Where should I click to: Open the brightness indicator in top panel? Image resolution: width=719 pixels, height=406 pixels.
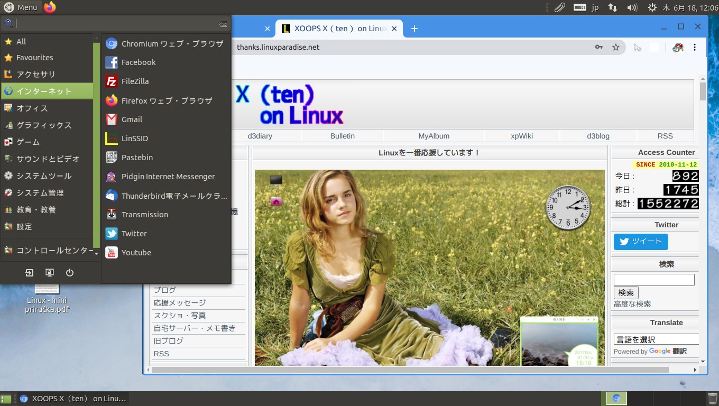(652, 7)
